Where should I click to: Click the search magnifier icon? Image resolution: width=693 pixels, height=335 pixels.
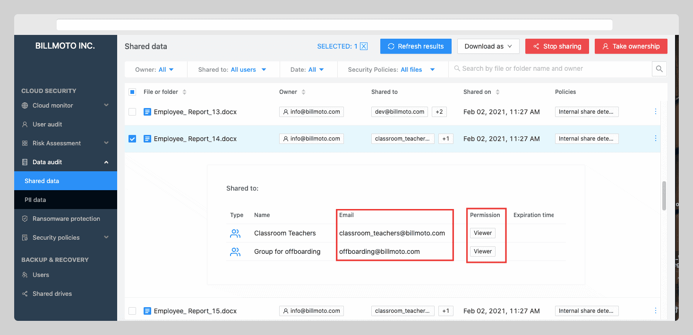pos(659,69)
